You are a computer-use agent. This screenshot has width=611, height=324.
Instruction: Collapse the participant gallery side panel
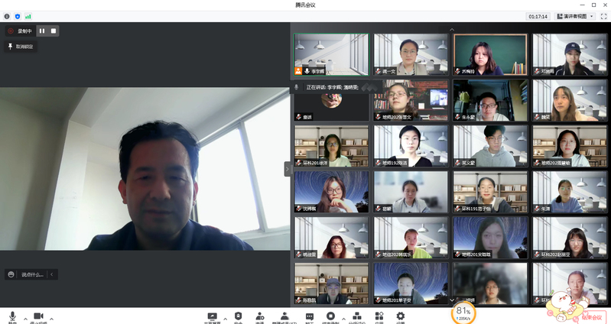click(288, 169)
